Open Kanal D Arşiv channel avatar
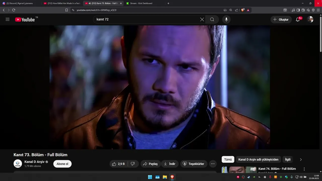The width and height of the screenshot is (322, 181). click(x=18, y=164)
